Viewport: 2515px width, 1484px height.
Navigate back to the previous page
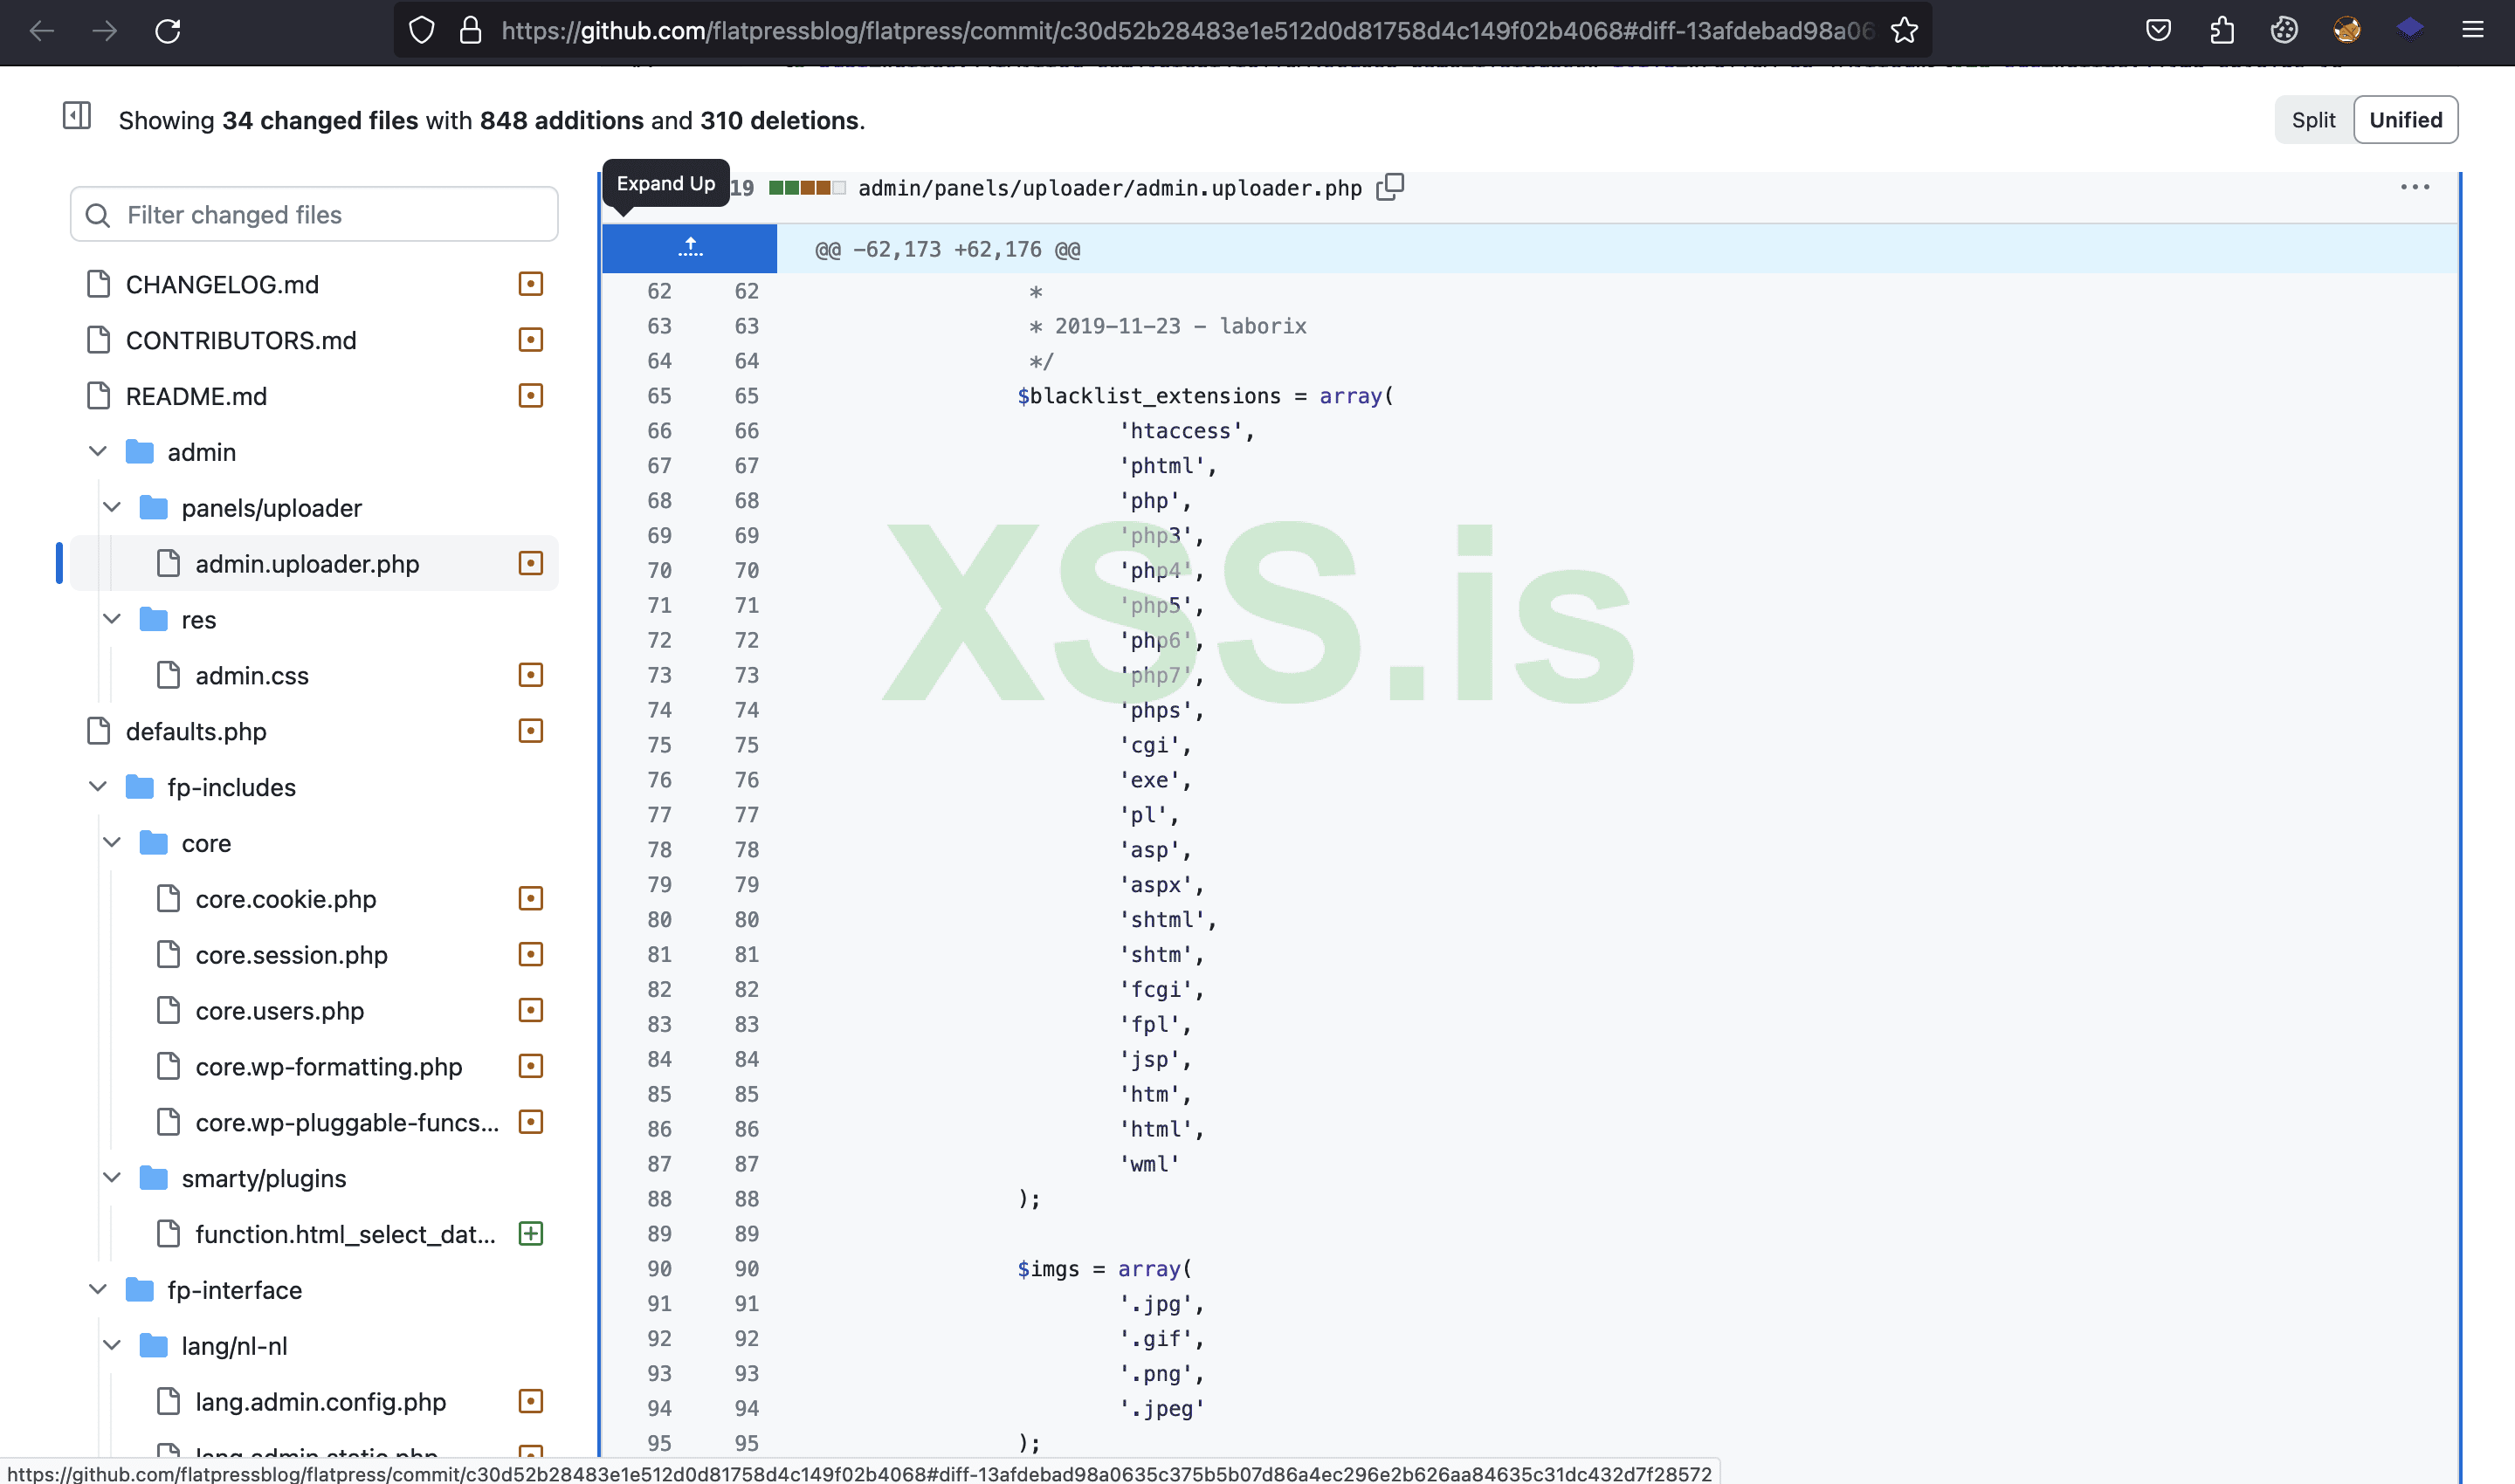(42, 31)
